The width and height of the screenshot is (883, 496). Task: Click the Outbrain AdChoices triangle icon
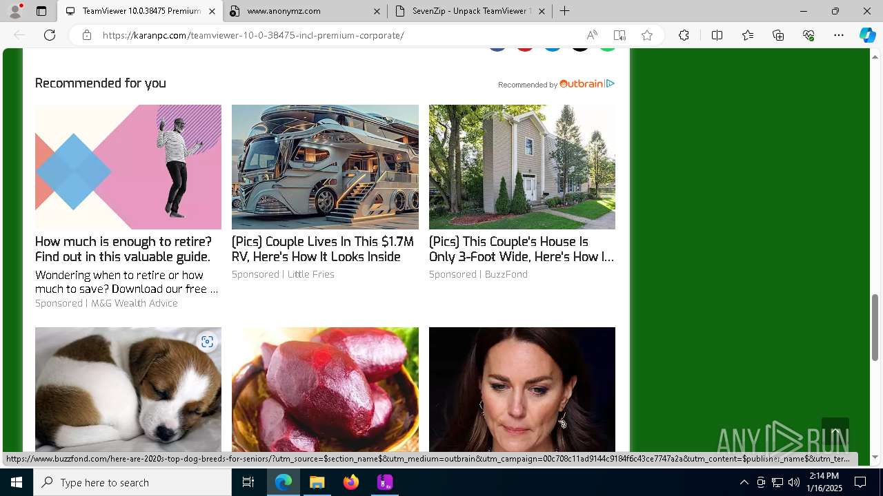(611, 83)
